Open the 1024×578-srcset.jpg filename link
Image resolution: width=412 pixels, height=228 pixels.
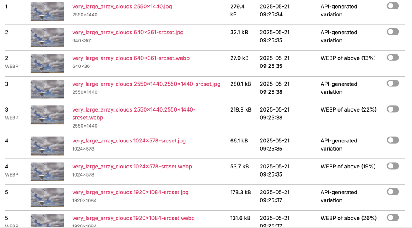click(129, 141)
